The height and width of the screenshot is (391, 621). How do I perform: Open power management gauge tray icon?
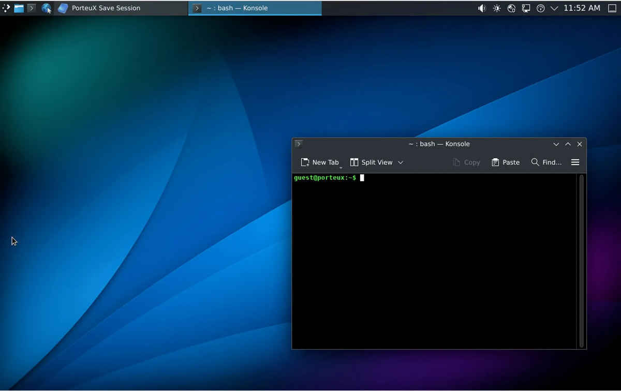click(x=540, y=8)
